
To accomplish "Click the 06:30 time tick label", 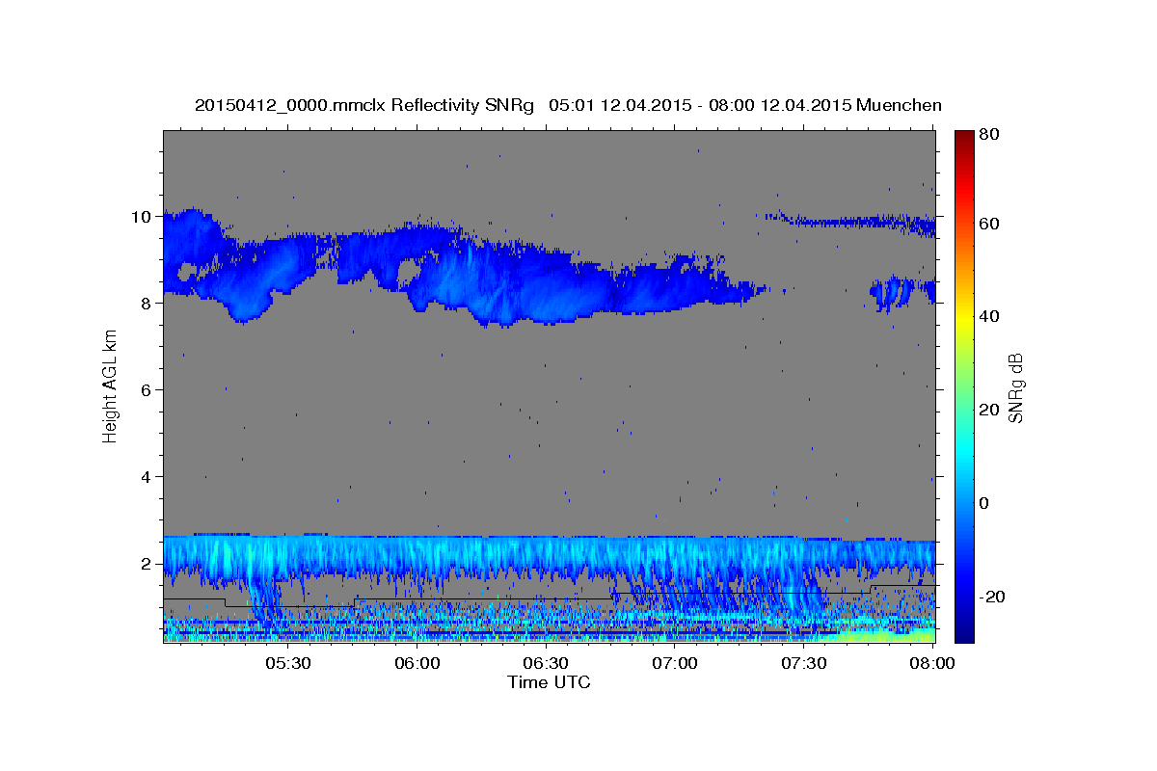I will pos(546,664).
